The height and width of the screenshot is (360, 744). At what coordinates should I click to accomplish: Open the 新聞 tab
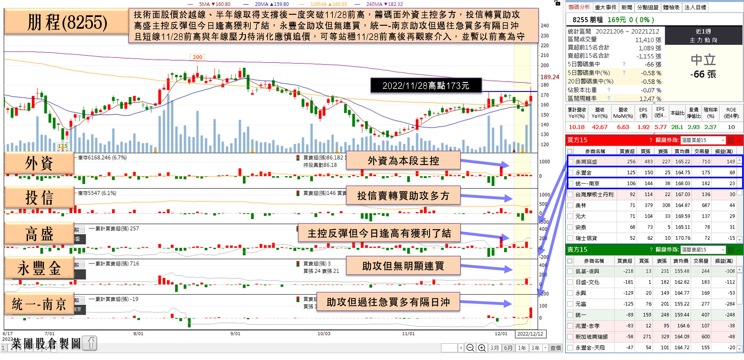point(626,7)
